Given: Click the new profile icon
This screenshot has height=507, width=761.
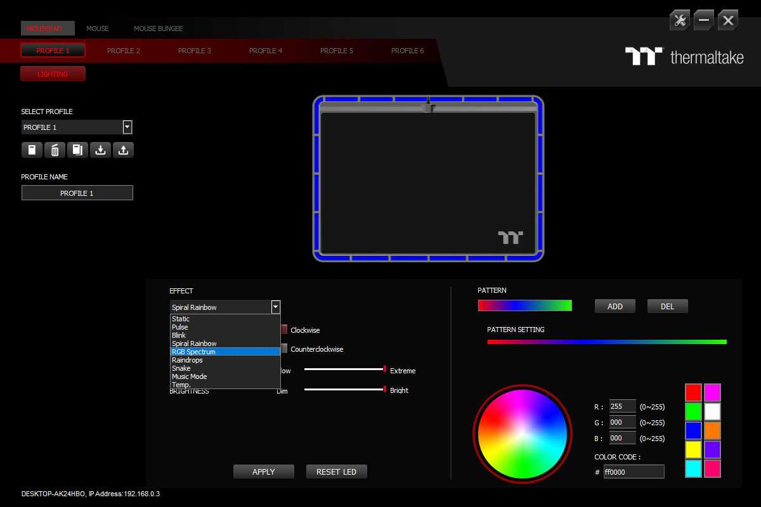Looking at the screenshot, I should pos(32,150).
